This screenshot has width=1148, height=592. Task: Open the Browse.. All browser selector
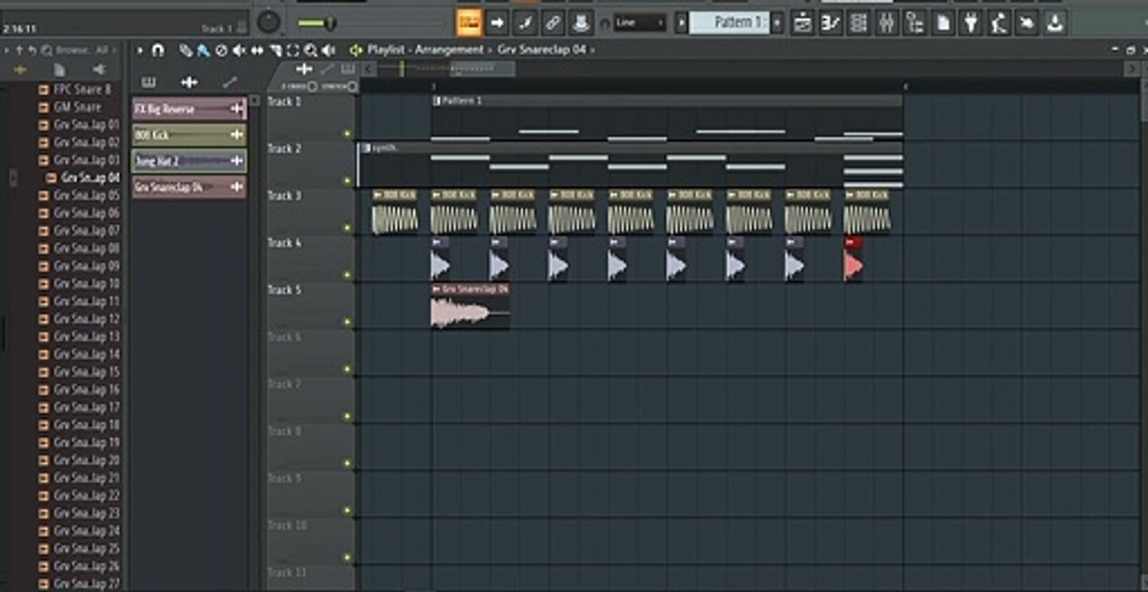coord(82,50)
